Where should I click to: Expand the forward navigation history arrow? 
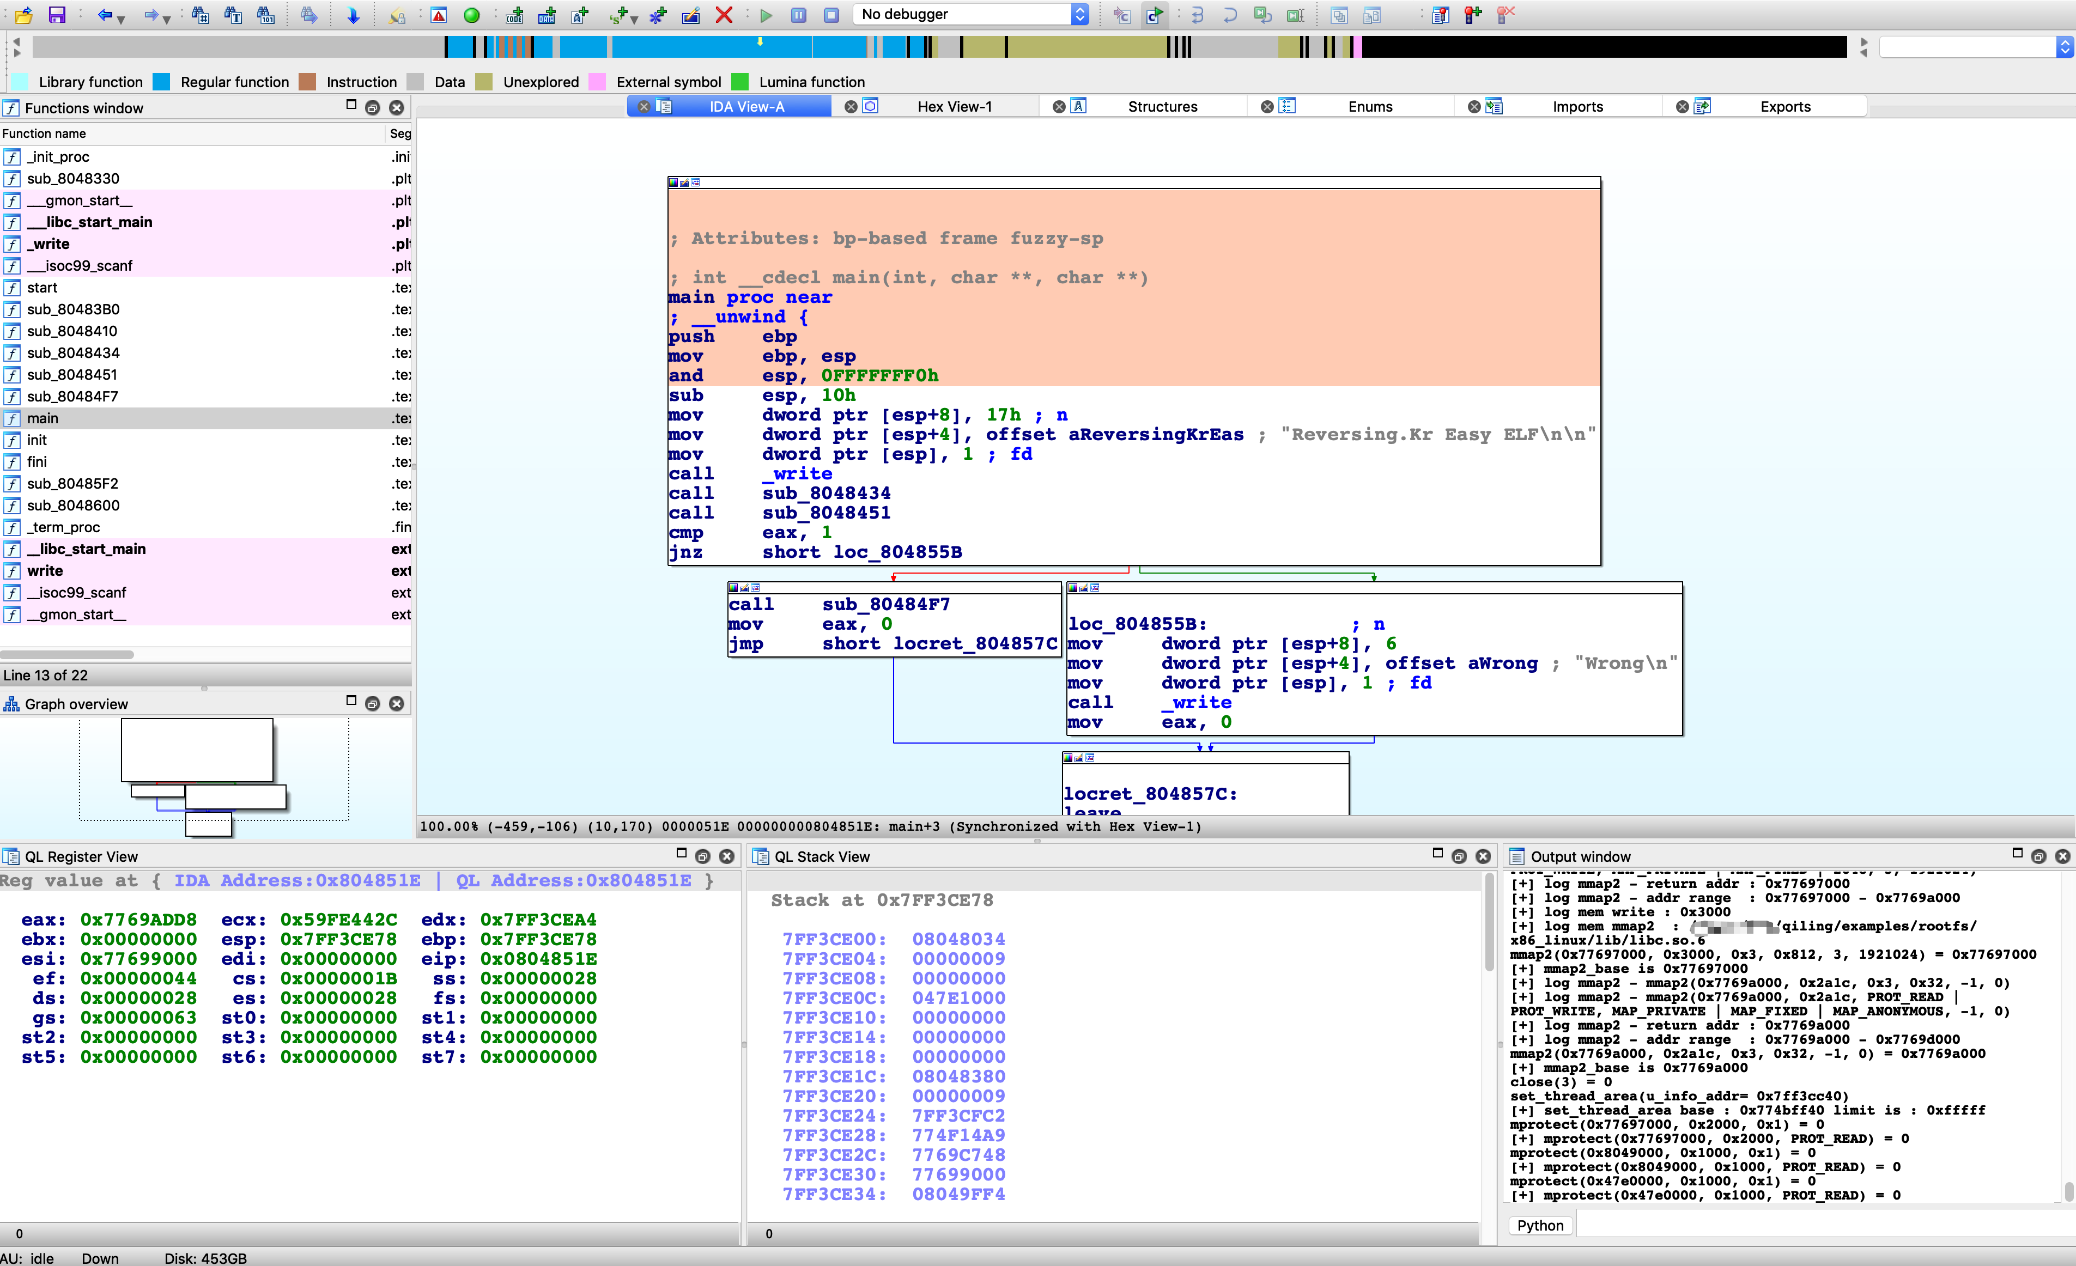[167, 19]
